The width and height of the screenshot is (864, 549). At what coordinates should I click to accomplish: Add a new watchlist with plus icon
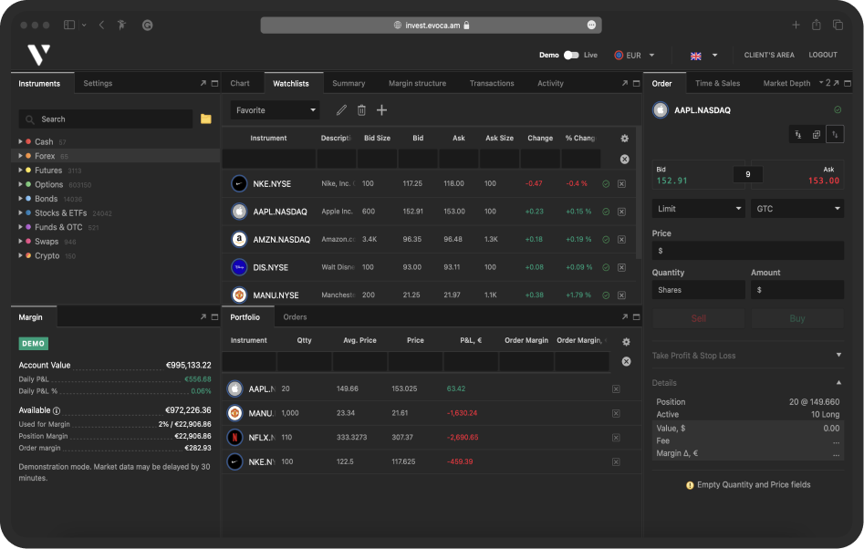pos(382,110)
